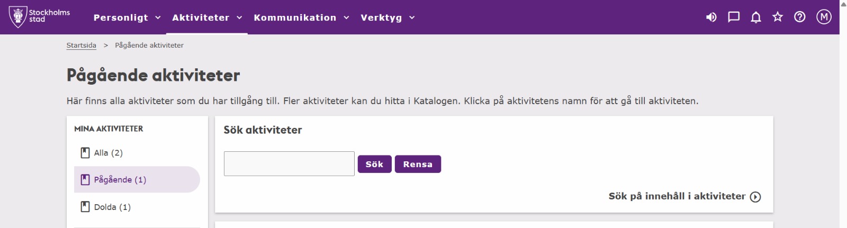
Task: Click the arrow icon beside Sök på innehåll
Action: (755, 197)
